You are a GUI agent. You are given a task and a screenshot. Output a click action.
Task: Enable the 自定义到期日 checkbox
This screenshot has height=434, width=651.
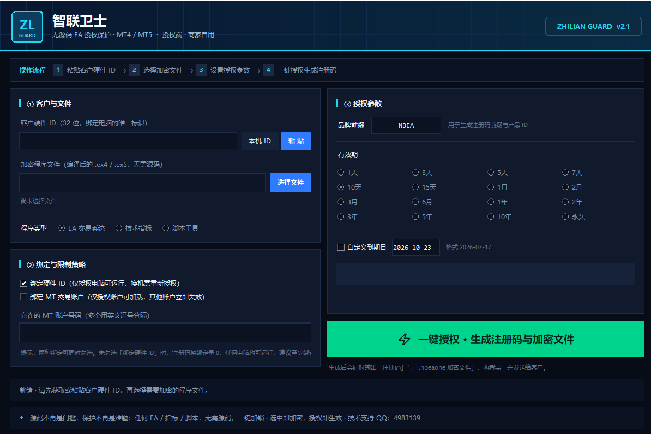341,247
